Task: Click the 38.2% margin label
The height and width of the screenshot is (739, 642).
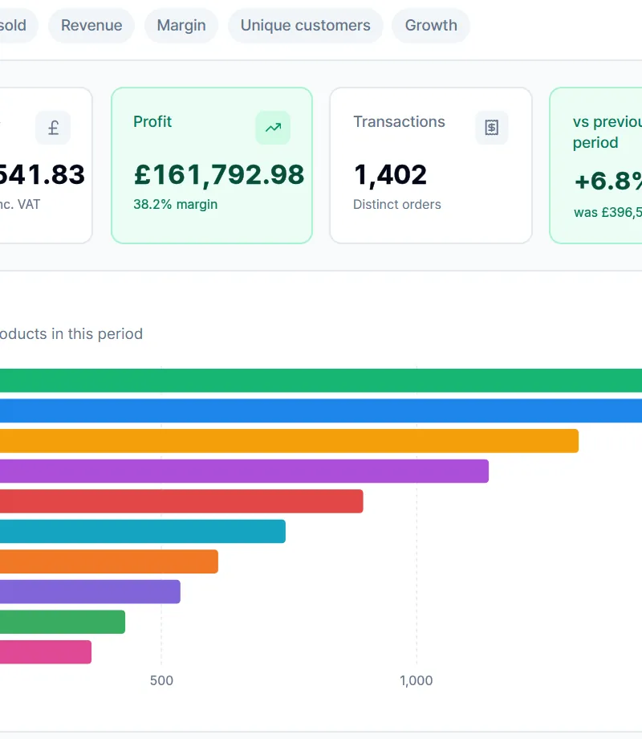Action: click(175, 205)
